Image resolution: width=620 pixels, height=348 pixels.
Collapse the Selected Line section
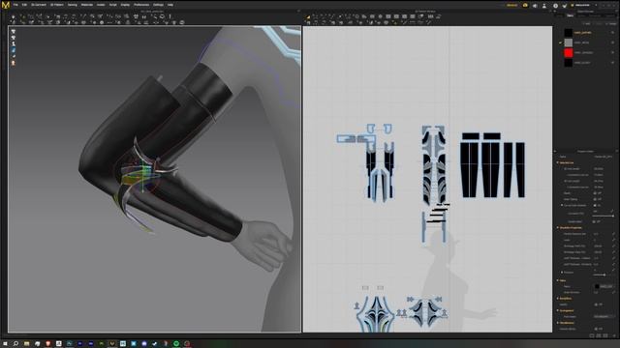(558, 162)
